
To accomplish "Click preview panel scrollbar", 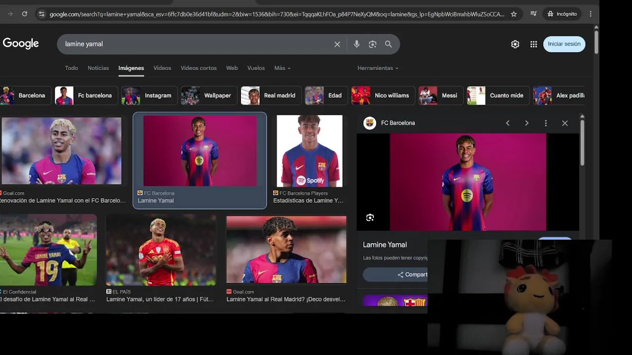I will 582,143.
